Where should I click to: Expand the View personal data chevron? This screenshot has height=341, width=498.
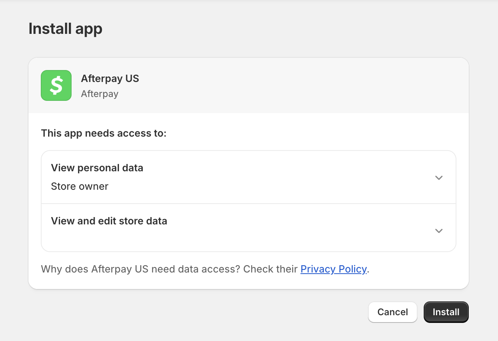439,178
